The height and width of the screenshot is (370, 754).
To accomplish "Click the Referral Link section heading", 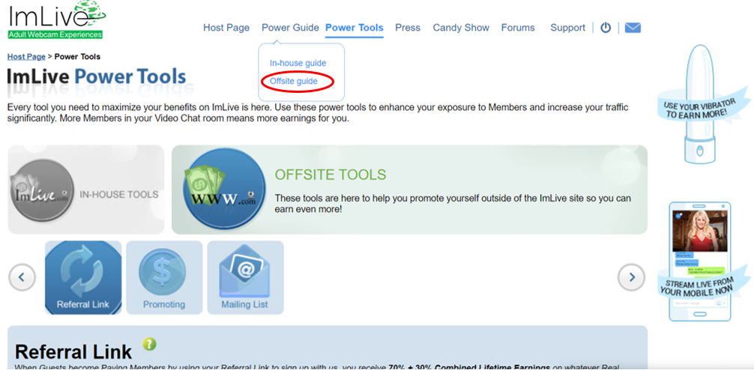I will [73, 352].
